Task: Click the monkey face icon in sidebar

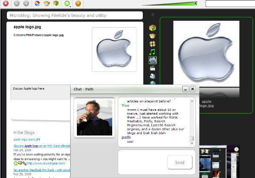Action: 153,36
